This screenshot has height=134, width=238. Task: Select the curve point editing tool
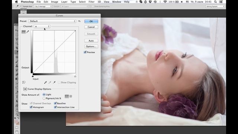point(23,32)
